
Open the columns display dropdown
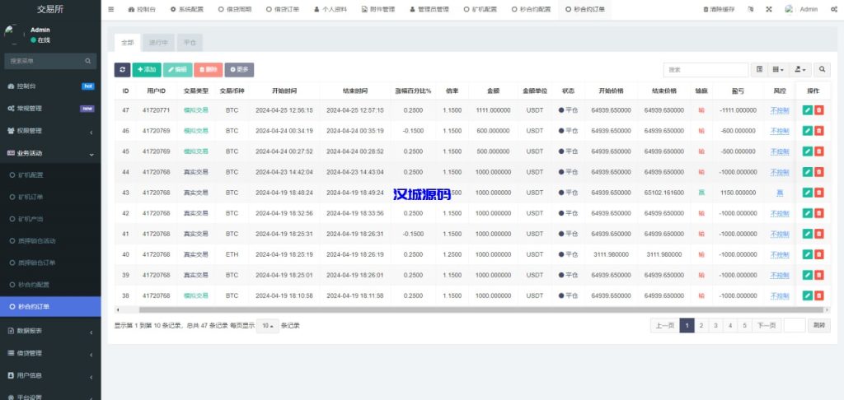[779, 70]
